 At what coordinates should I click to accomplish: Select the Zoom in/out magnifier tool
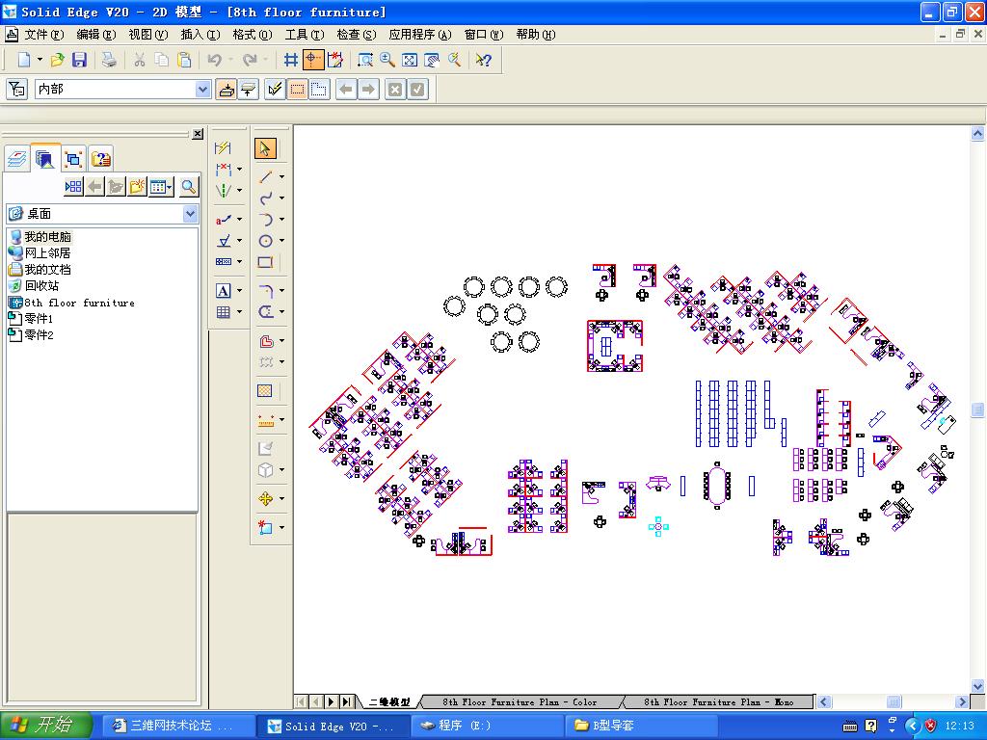tap(387, 60)
